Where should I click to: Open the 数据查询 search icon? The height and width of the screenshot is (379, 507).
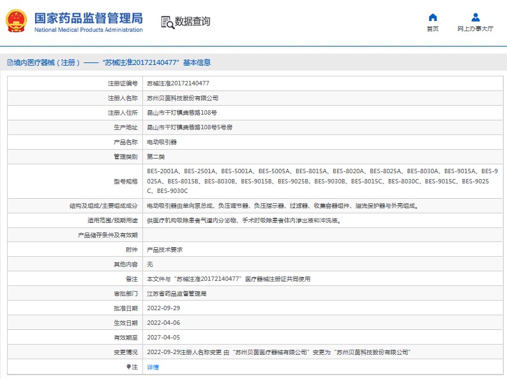coord(167,22)
